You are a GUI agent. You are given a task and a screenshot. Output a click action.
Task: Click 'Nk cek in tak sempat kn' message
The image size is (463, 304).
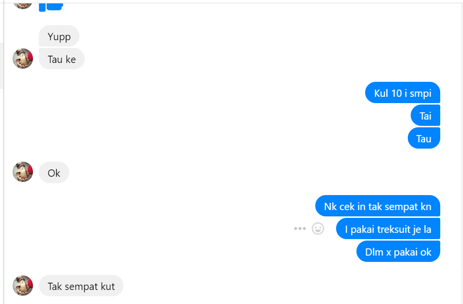click(x=378, y=206)
